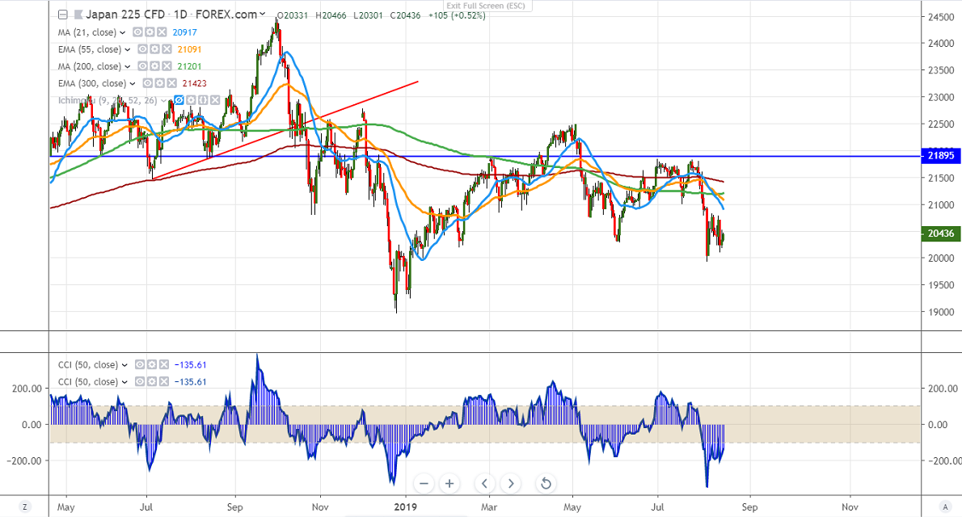Click the high value H20466
The height and width of the screenshot is (517, 962).
331,15
